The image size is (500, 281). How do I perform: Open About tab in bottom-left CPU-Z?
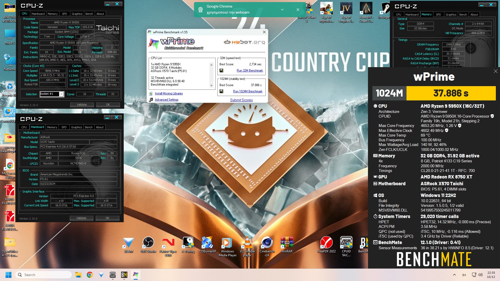(100, 127)
